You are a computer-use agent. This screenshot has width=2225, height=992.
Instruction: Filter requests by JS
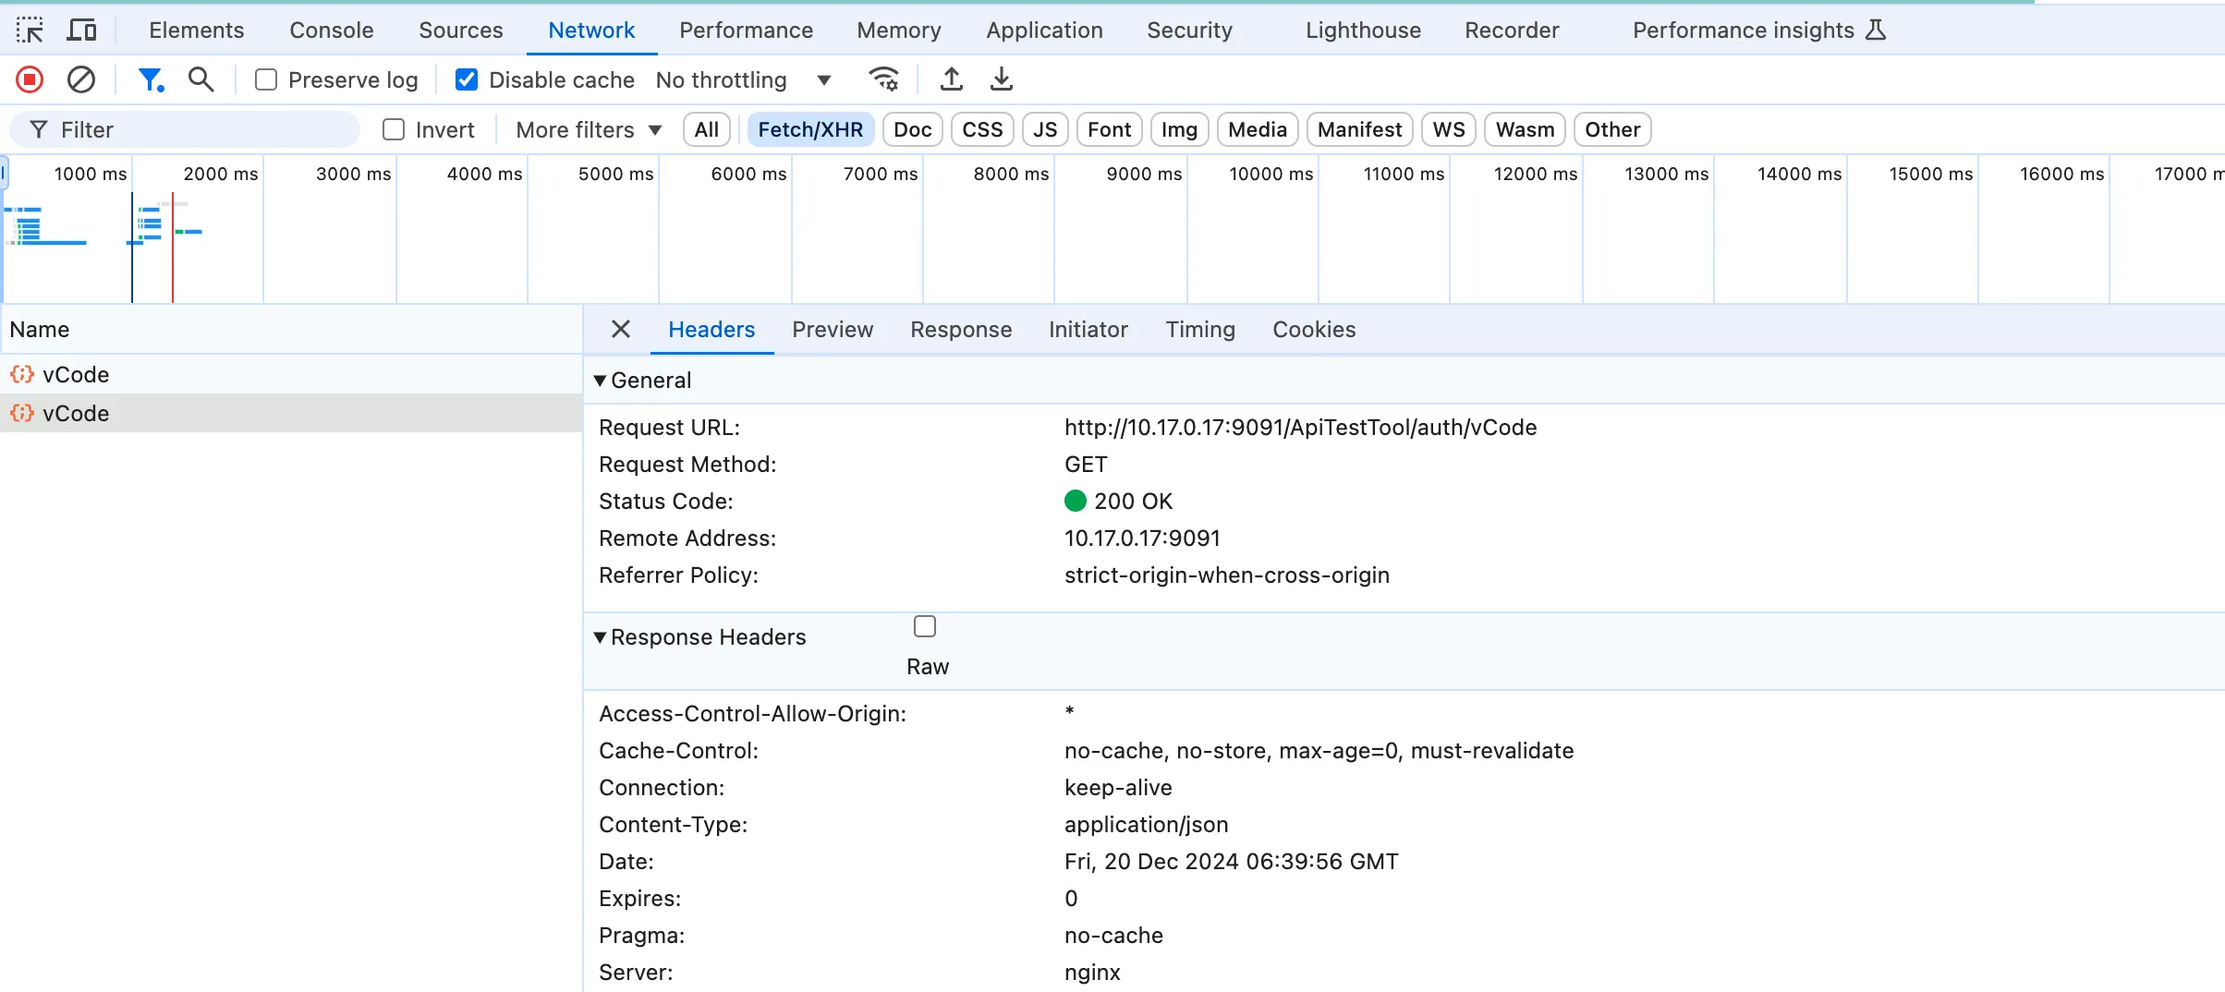pos(1045,129)
